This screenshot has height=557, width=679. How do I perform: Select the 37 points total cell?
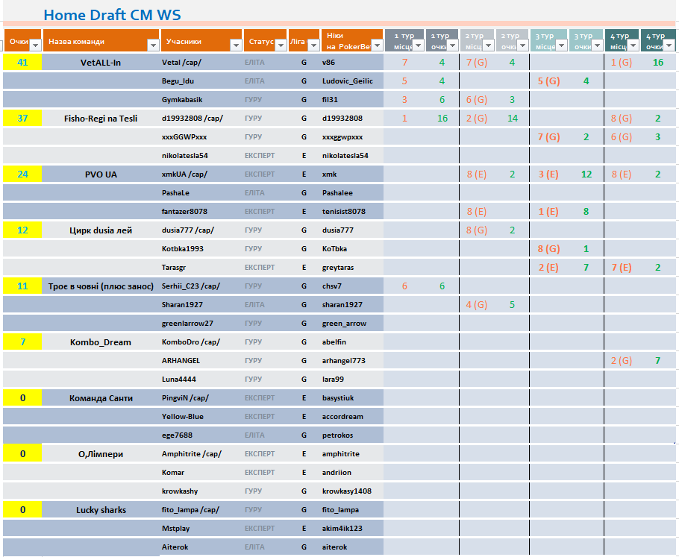click(x=22, y=118)
